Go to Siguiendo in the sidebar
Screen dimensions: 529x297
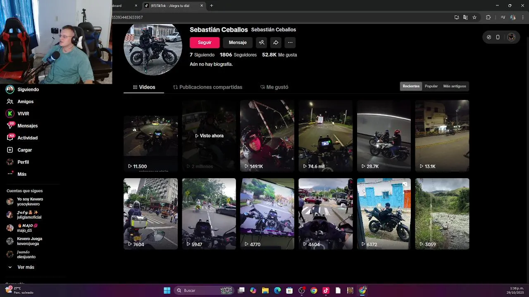point(23,90)
